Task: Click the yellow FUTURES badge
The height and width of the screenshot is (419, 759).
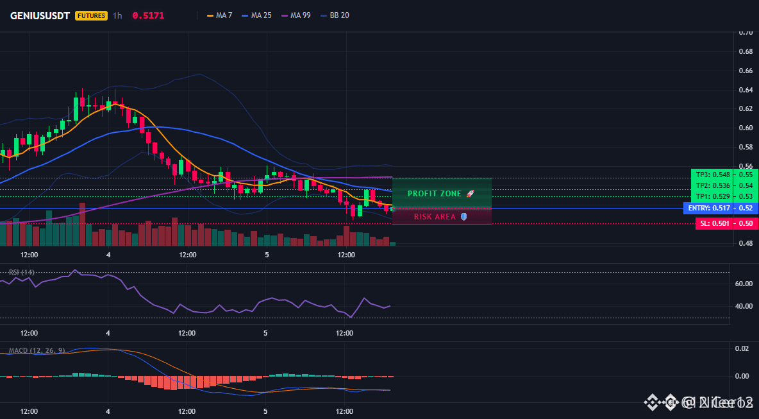Action: (x=91, y=15)
